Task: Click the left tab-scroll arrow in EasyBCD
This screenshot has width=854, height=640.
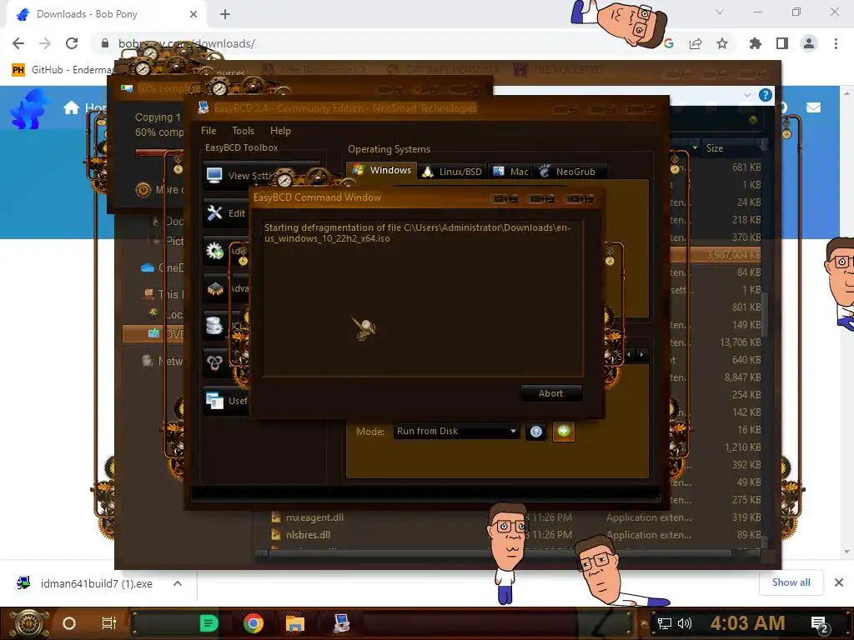Action: coord(629,354)
